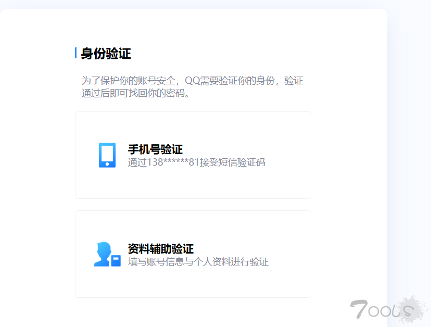Click text 填写账号信息与个人资料进行验证

pyautogui.click(x=198, y=261)
